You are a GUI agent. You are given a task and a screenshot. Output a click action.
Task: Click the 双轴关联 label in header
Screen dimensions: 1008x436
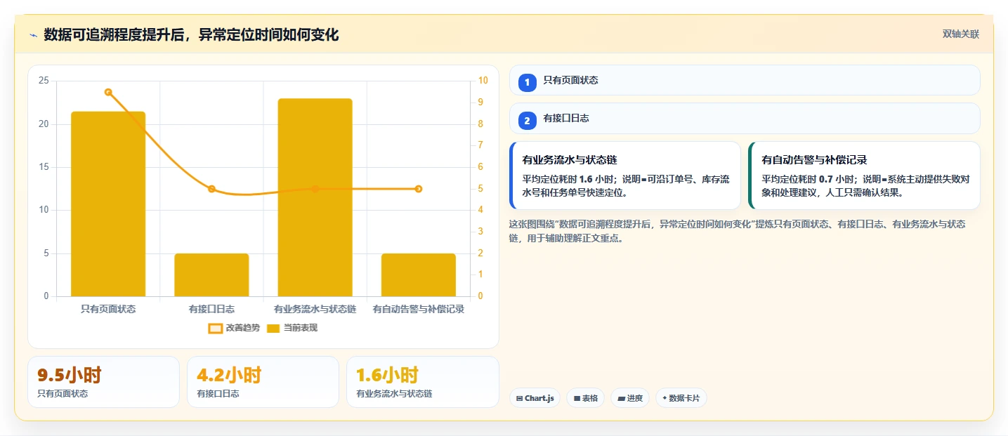point(960,34)
